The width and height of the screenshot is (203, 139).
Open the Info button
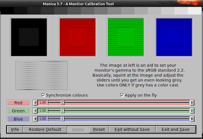click(x=15, y=130)
